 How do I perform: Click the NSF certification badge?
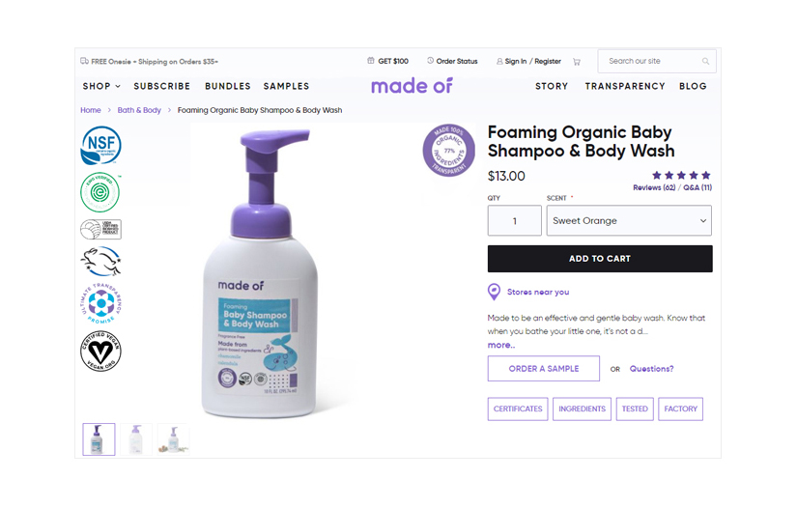click(x=100, y=145)
